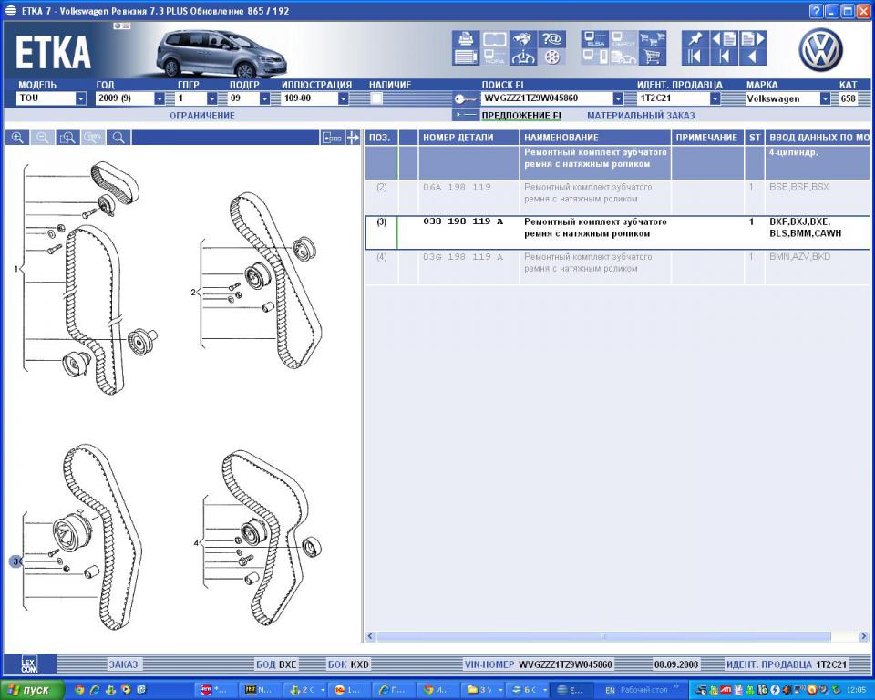Toggle the Наличие checkbox
875x700 pixels.
coord(376,98)
